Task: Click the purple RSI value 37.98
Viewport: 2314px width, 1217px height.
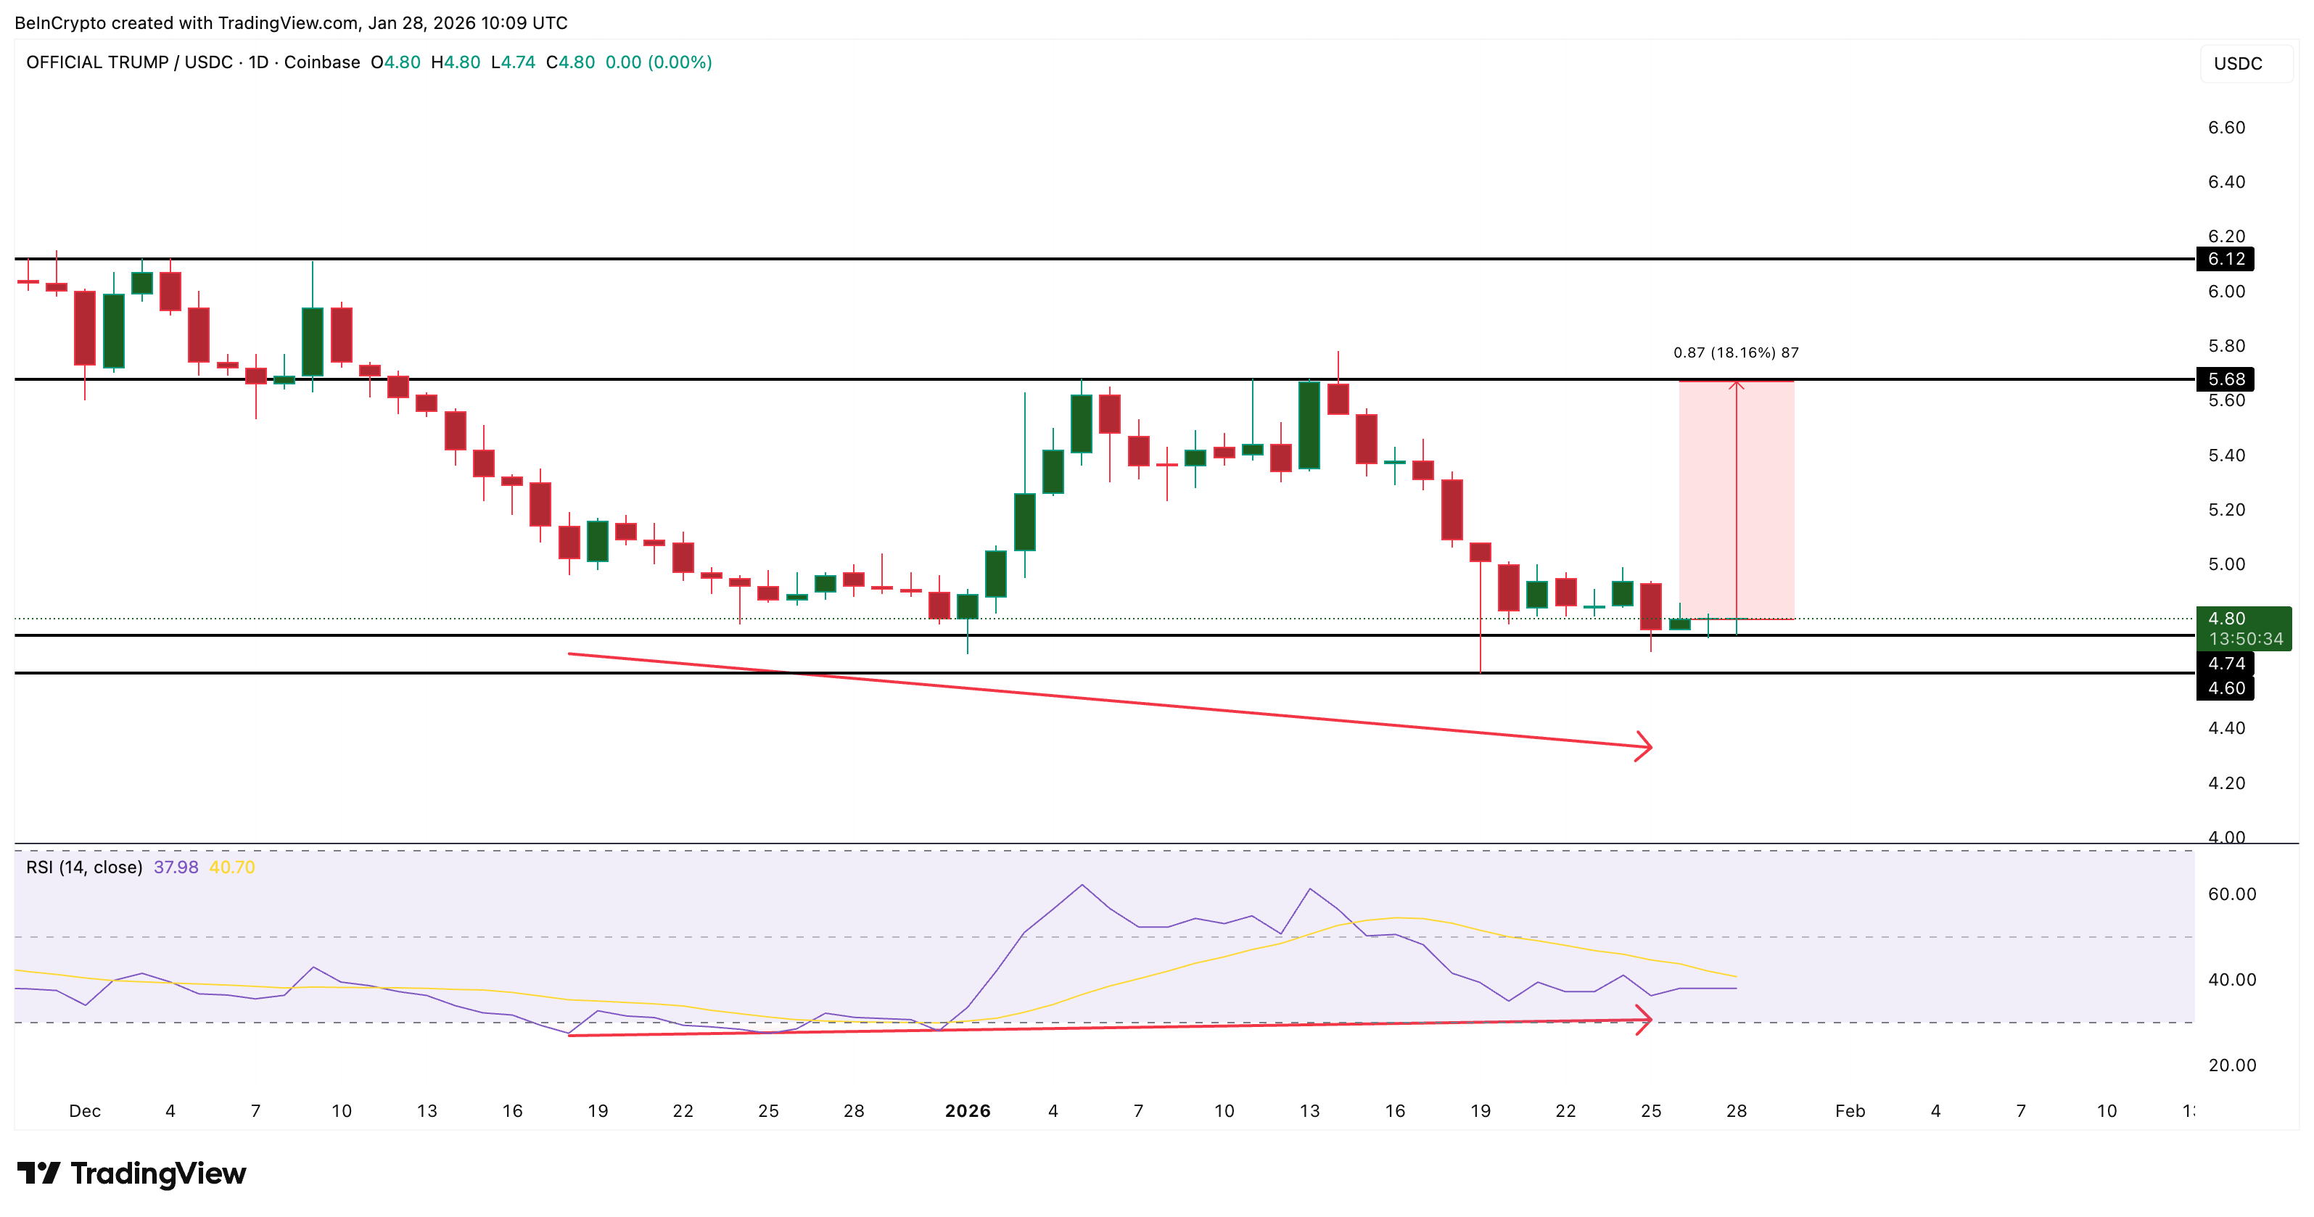Action: (176, 867)
